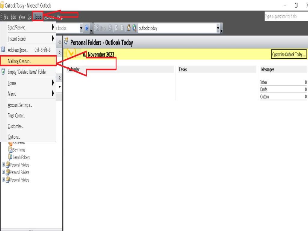Open the Edit menu

tap(13, 17)
